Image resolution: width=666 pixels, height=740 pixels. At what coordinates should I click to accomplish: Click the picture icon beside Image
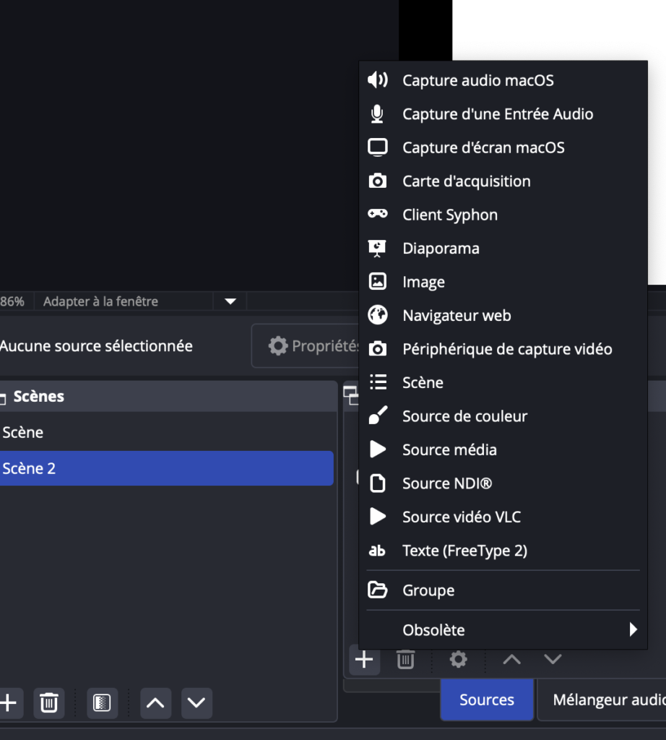click(377, 281)
